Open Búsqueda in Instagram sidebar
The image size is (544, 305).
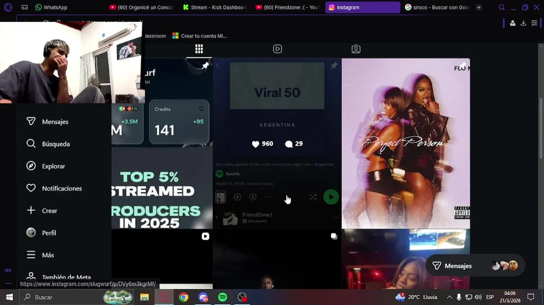55,144
